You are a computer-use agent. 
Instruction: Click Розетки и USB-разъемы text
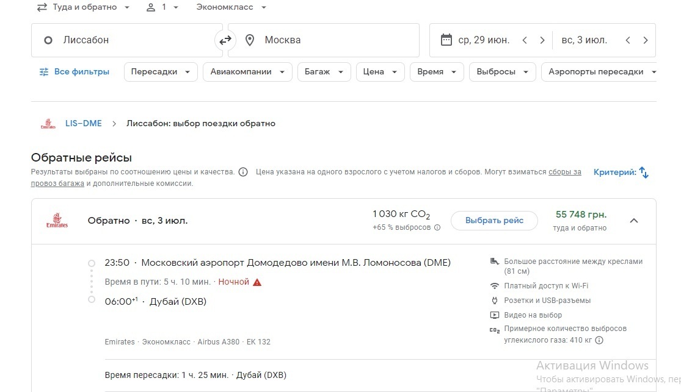[x=547, y=301]
